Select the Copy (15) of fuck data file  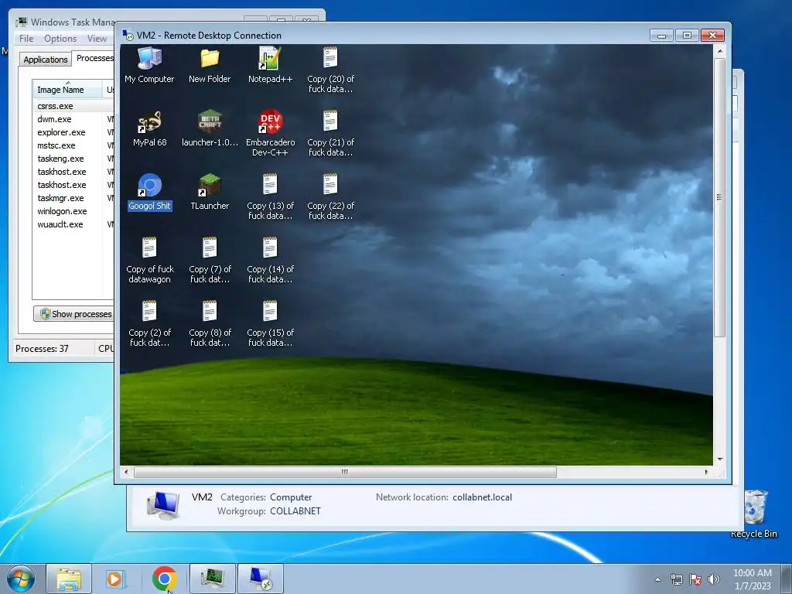click(x=270, y=324)
